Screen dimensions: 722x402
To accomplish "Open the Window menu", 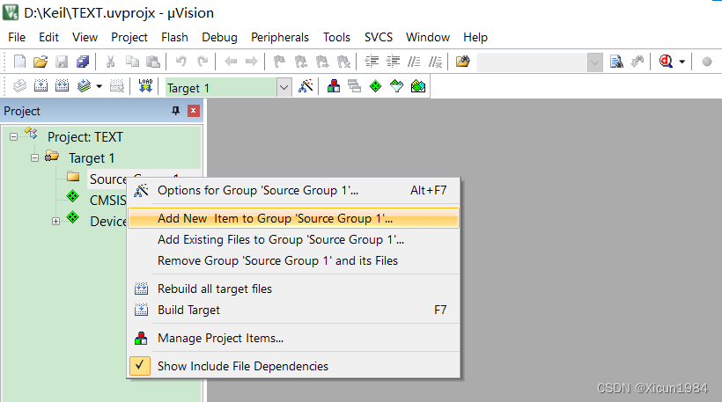I will click(x=428, y=37).
